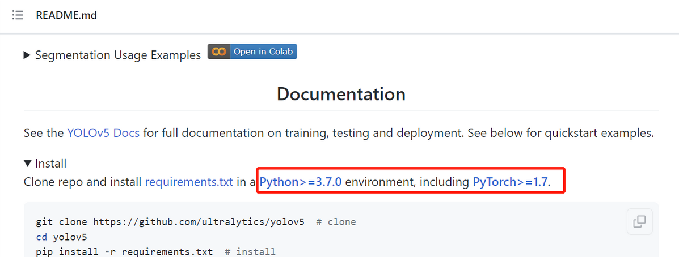Click the Documentation heading

(x=341, y=94)
